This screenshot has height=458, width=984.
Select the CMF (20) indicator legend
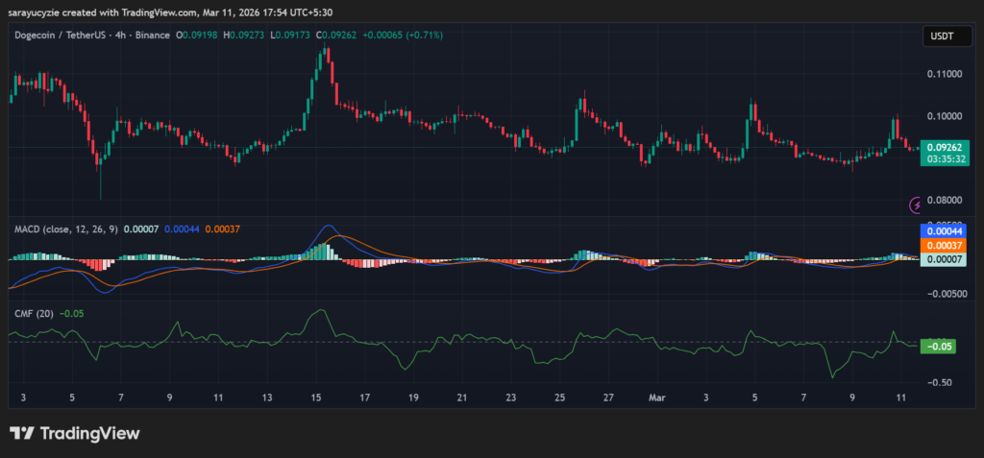coord(33,313)
